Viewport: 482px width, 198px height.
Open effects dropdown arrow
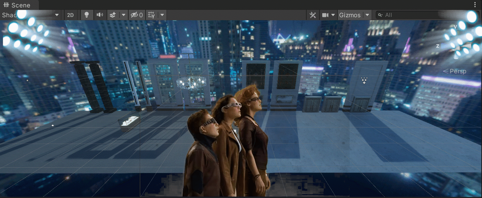[124, 15]
